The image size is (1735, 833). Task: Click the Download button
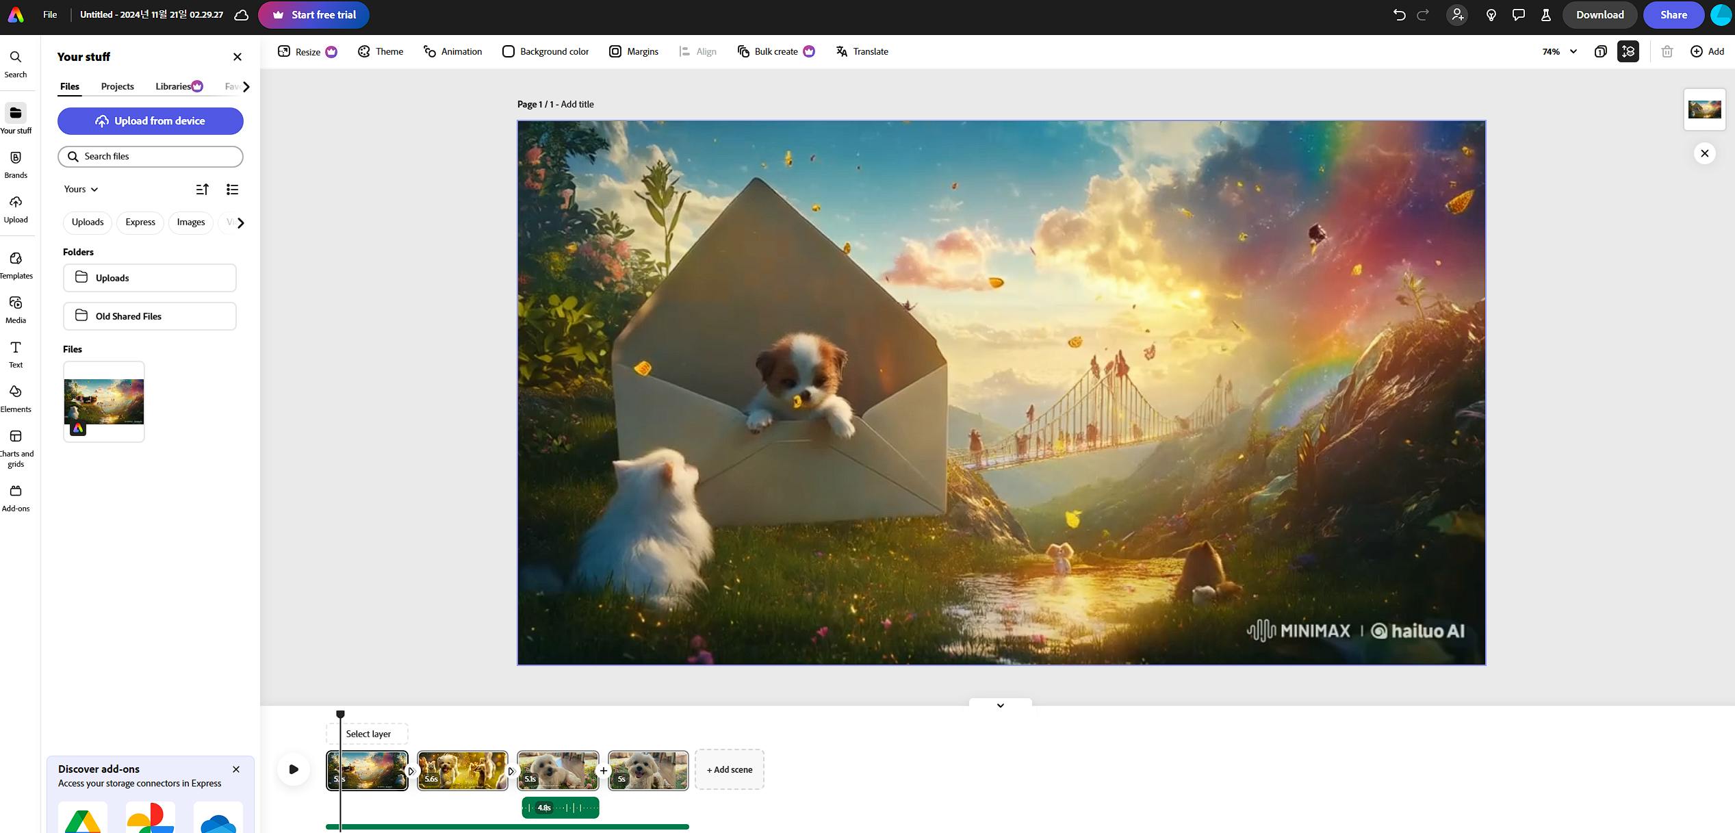pos(1599,15)
